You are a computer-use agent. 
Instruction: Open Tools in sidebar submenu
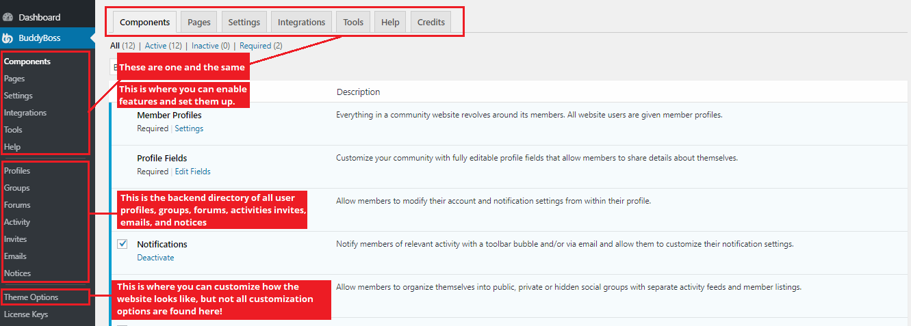tap(13, 130)
